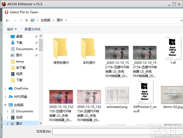Viewport: 183px width, 138px height.
Task: Expand the OneDrive tree node
Action: click(5, 88)
